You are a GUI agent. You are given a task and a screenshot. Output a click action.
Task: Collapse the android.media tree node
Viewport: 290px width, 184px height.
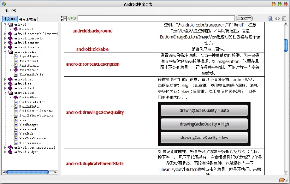point(5,52)
